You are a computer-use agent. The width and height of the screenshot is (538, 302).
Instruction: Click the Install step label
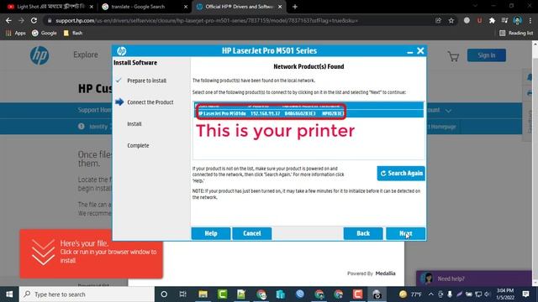tap(134, 124)
